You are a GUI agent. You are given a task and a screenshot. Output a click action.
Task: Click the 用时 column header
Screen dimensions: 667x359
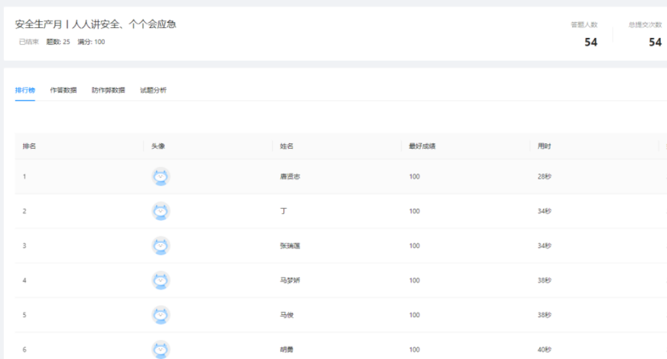544,146
